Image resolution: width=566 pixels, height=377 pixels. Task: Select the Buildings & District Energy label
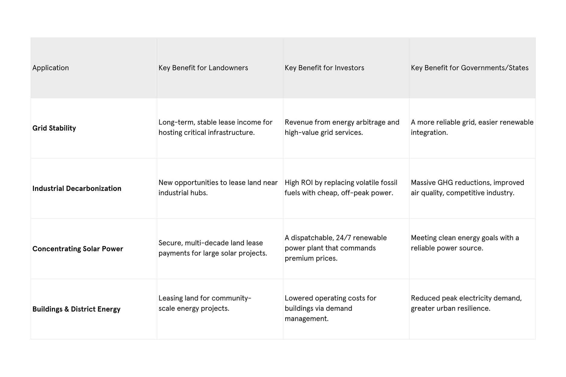click(x=76, y=309)
